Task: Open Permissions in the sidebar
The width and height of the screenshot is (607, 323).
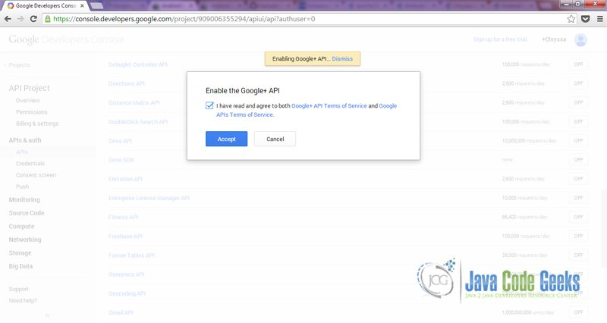Action: coord(32,112)
